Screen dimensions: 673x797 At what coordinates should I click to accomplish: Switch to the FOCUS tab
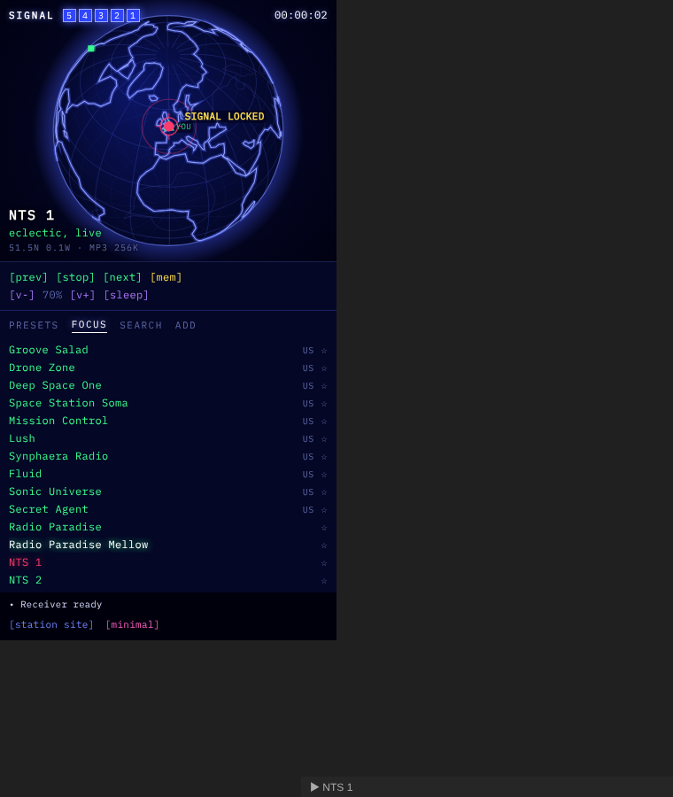click(89, 325)
